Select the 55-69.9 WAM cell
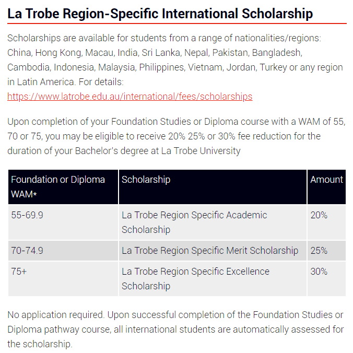 pos(63,222)
